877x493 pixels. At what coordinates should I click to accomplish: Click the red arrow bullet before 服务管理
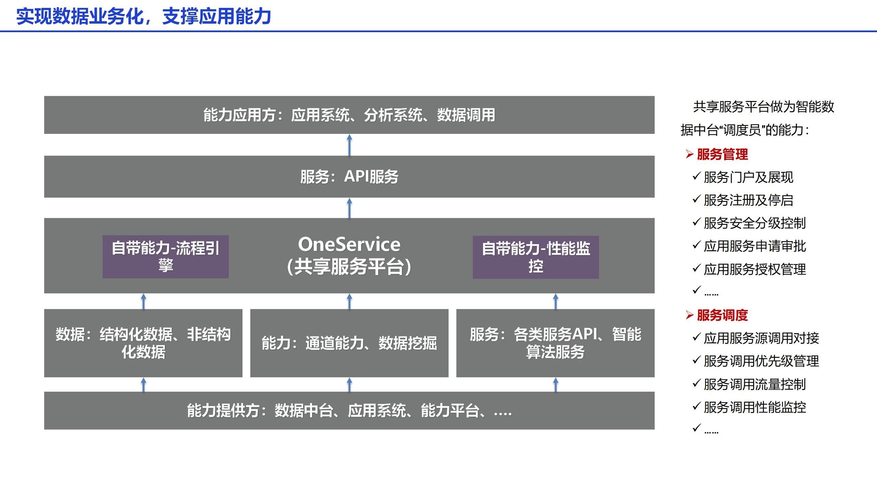[689, 154]
